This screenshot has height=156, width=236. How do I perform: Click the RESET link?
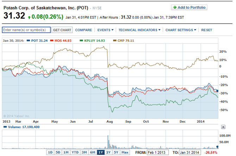(206, 30)
